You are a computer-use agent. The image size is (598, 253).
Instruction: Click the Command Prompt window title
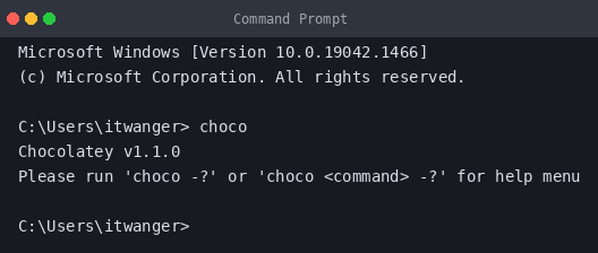[x=291, y=19]
